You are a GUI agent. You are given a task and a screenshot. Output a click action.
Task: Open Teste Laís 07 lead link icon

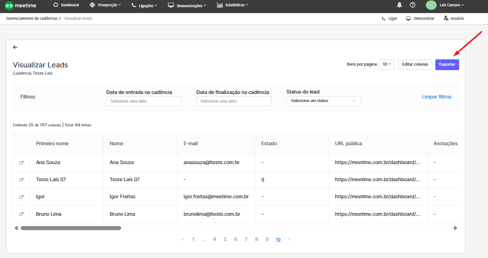21,180
